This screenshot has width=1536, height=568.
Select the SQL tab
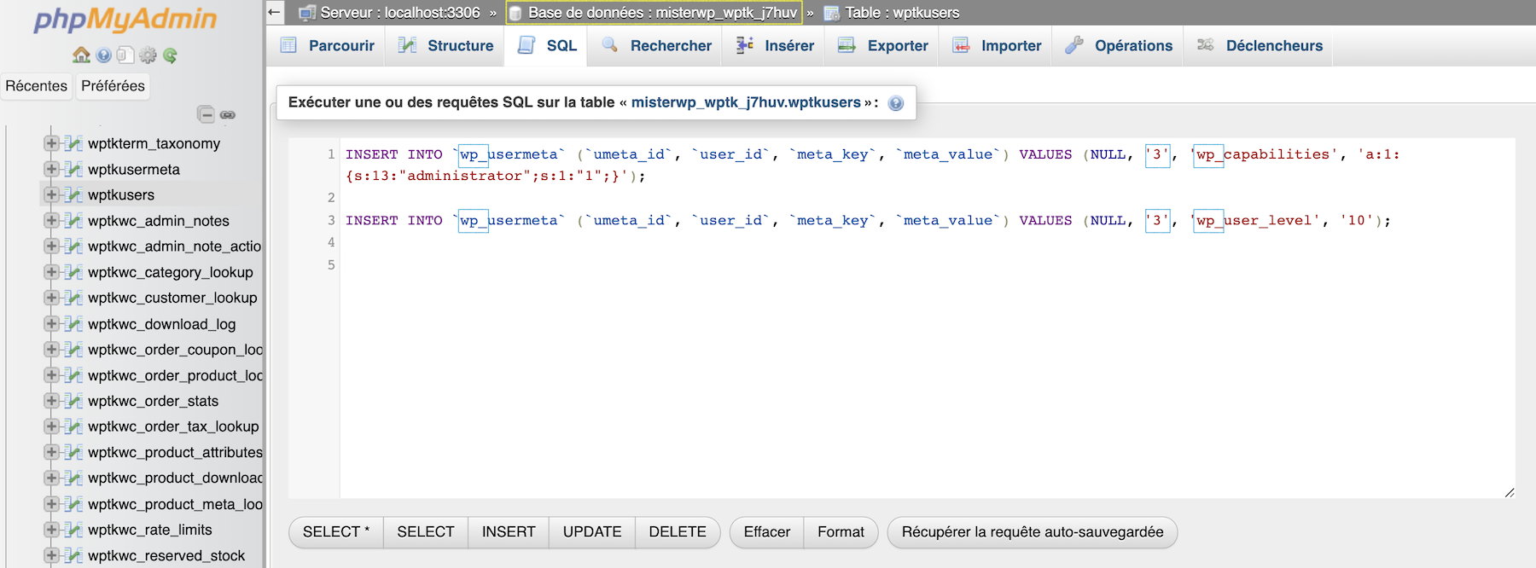pos(547,45)
